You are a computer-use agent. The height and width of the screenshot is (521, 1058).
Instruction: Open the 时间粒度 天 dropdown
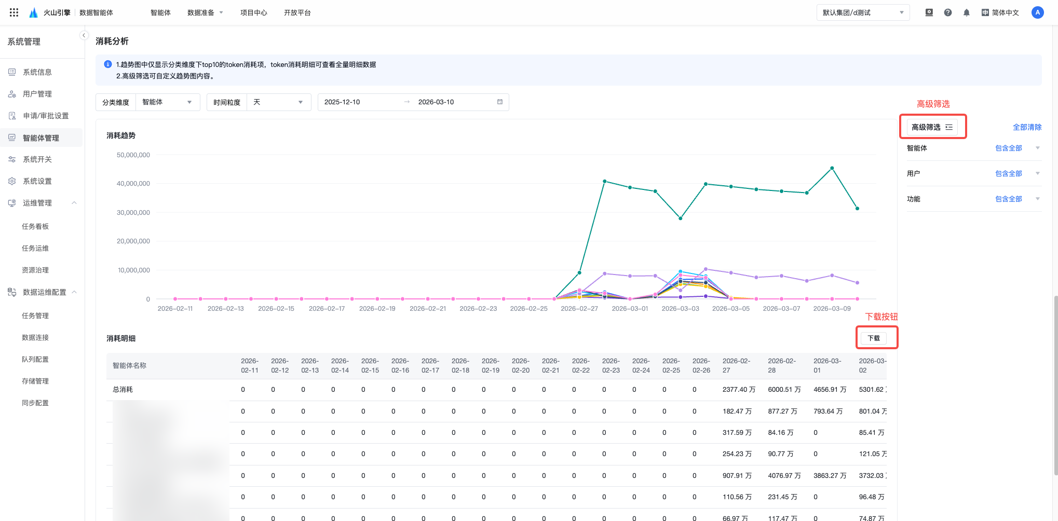[278, 102]
